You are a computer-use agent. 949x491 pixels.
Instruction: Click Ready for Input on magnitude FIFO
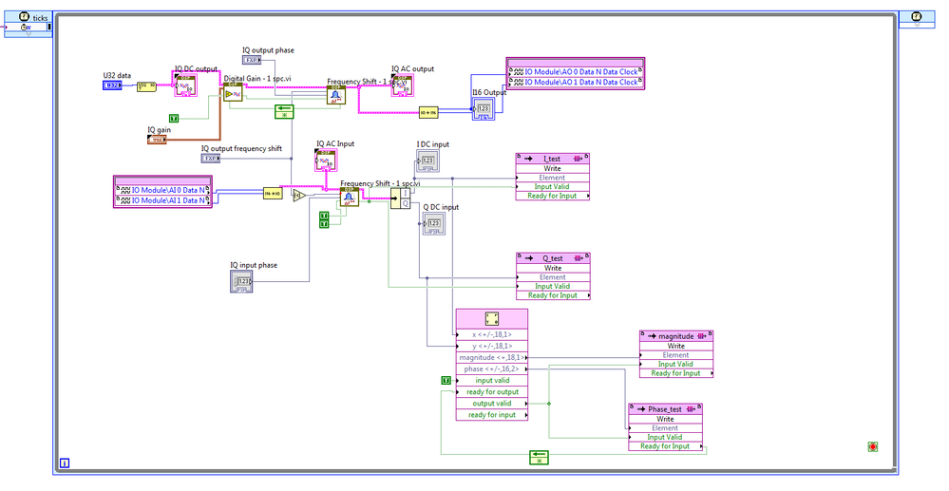pyautogui.click(x=676, y=373)
